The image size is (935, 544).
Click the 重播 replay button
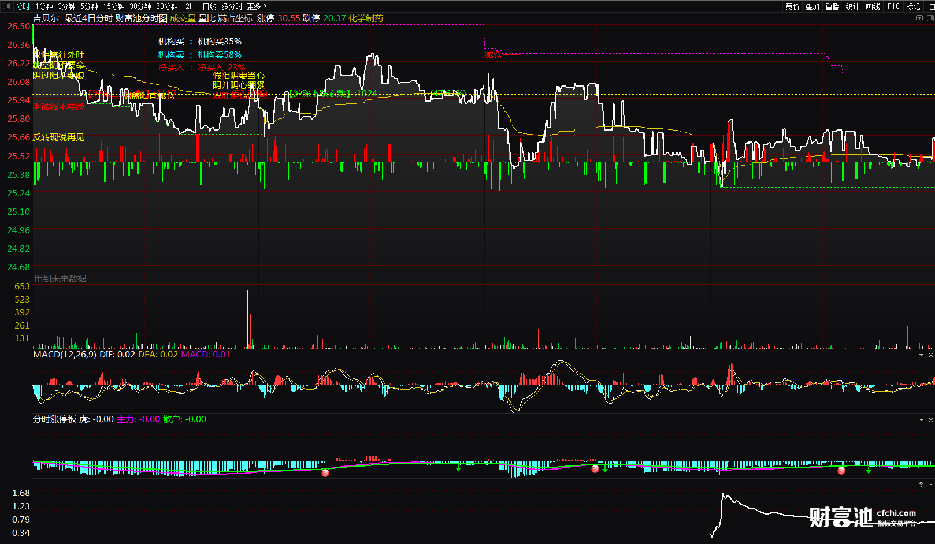point(832,6)
